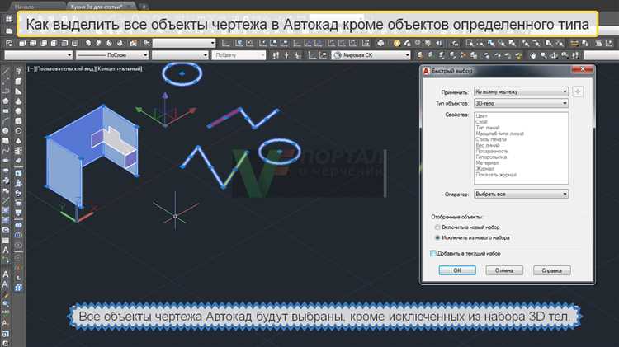Screen dimensions: 619x347
Task: Open Named Views icon at toolbar start
Action: [9, 43]
